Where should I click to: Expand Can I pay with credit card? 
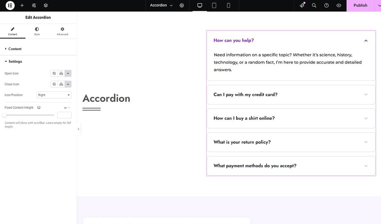click(291, 95)
